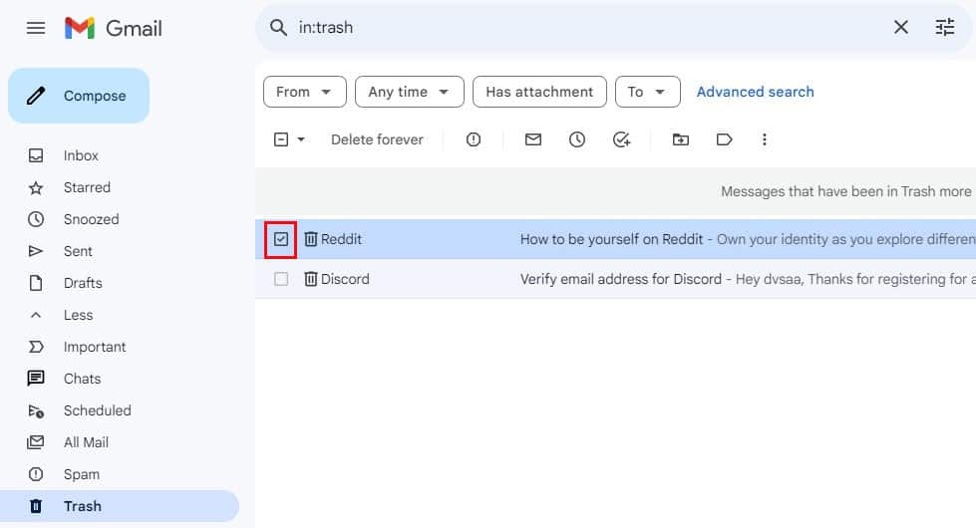
Task: Click the Important marker icon
Action: pyautogui.click(x=36, y=347)
